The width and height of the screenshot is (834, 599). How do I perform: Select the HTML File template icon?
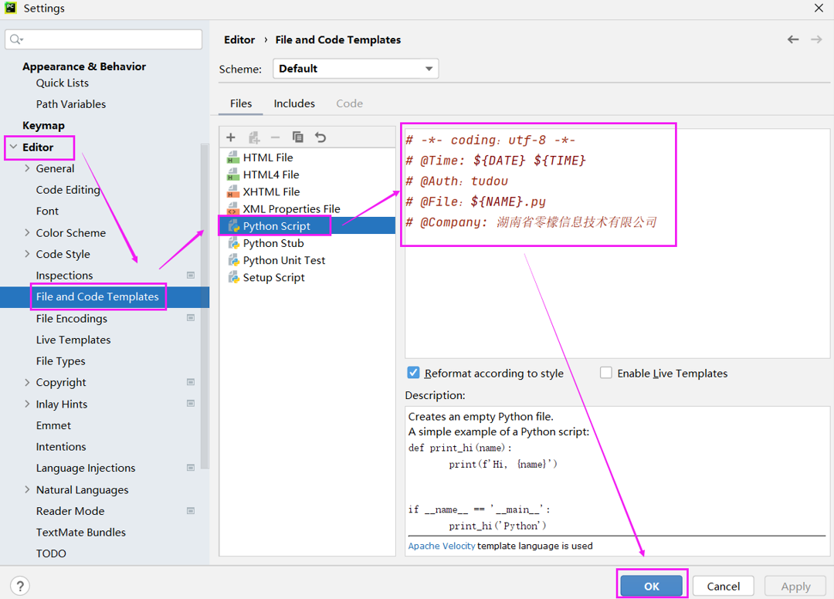coord(233,157)
